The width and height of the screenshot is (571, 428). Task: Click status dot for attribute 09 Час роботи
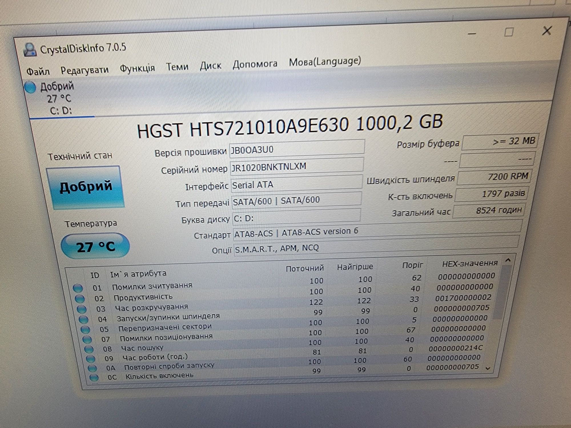[91, 359]
